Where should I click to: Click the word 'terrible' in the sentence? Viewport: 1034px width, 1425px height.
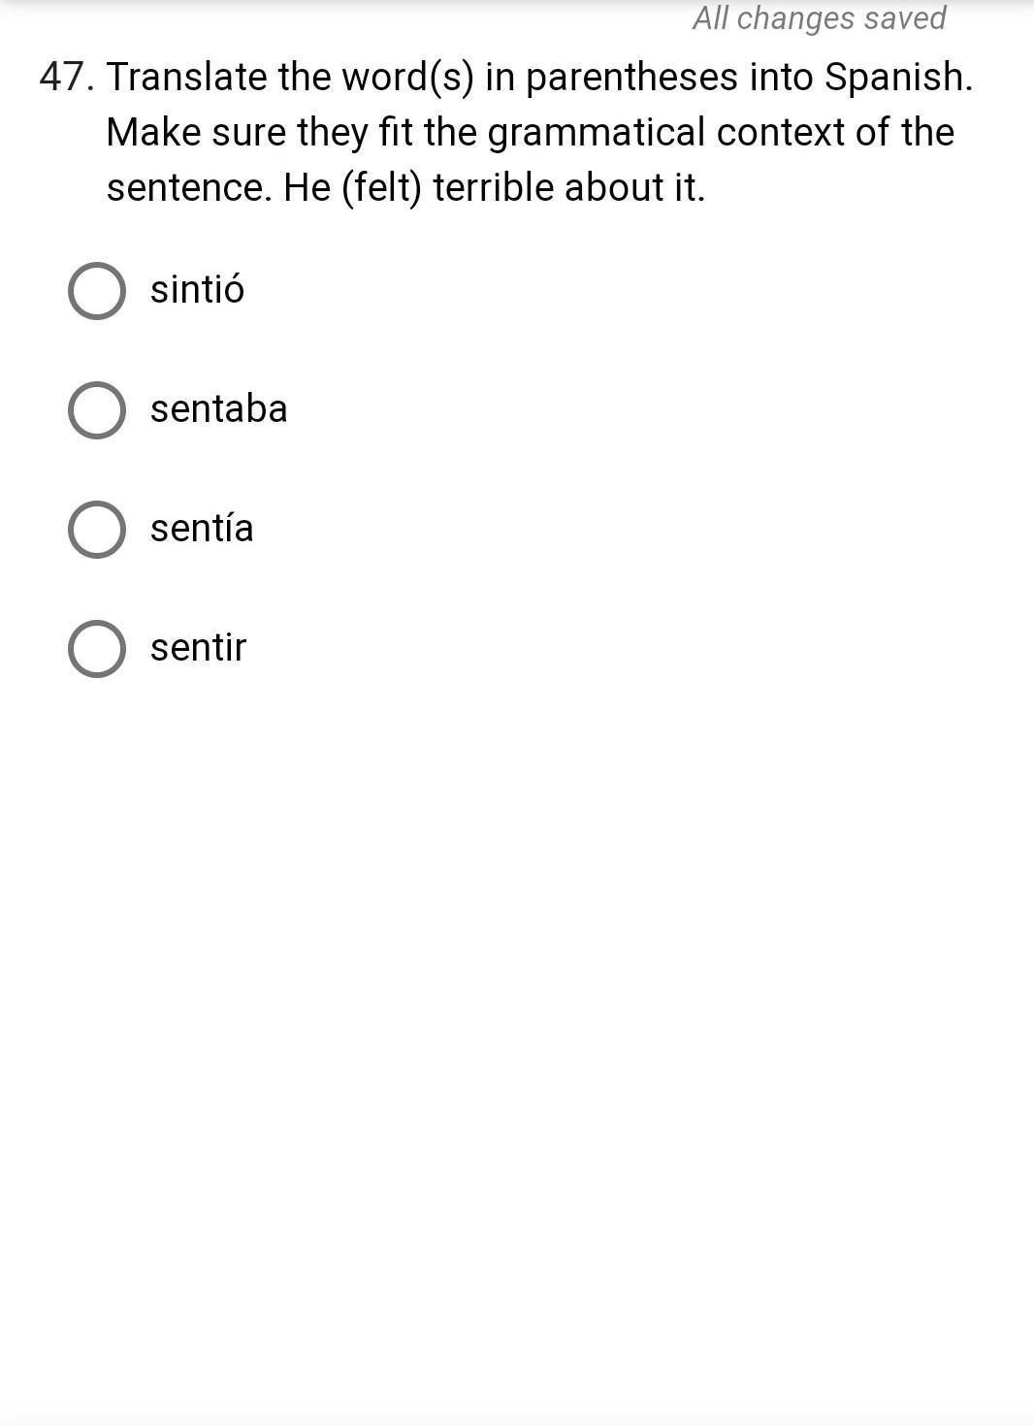click(x=493, y=187)
